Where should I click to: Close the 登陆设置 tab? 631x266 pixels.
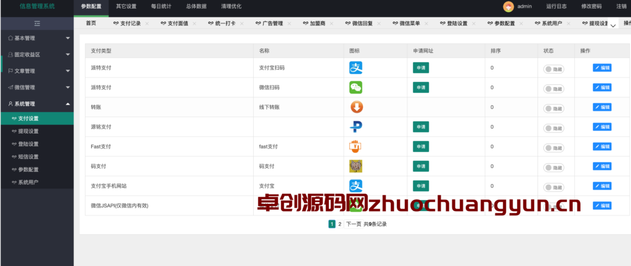474,24
